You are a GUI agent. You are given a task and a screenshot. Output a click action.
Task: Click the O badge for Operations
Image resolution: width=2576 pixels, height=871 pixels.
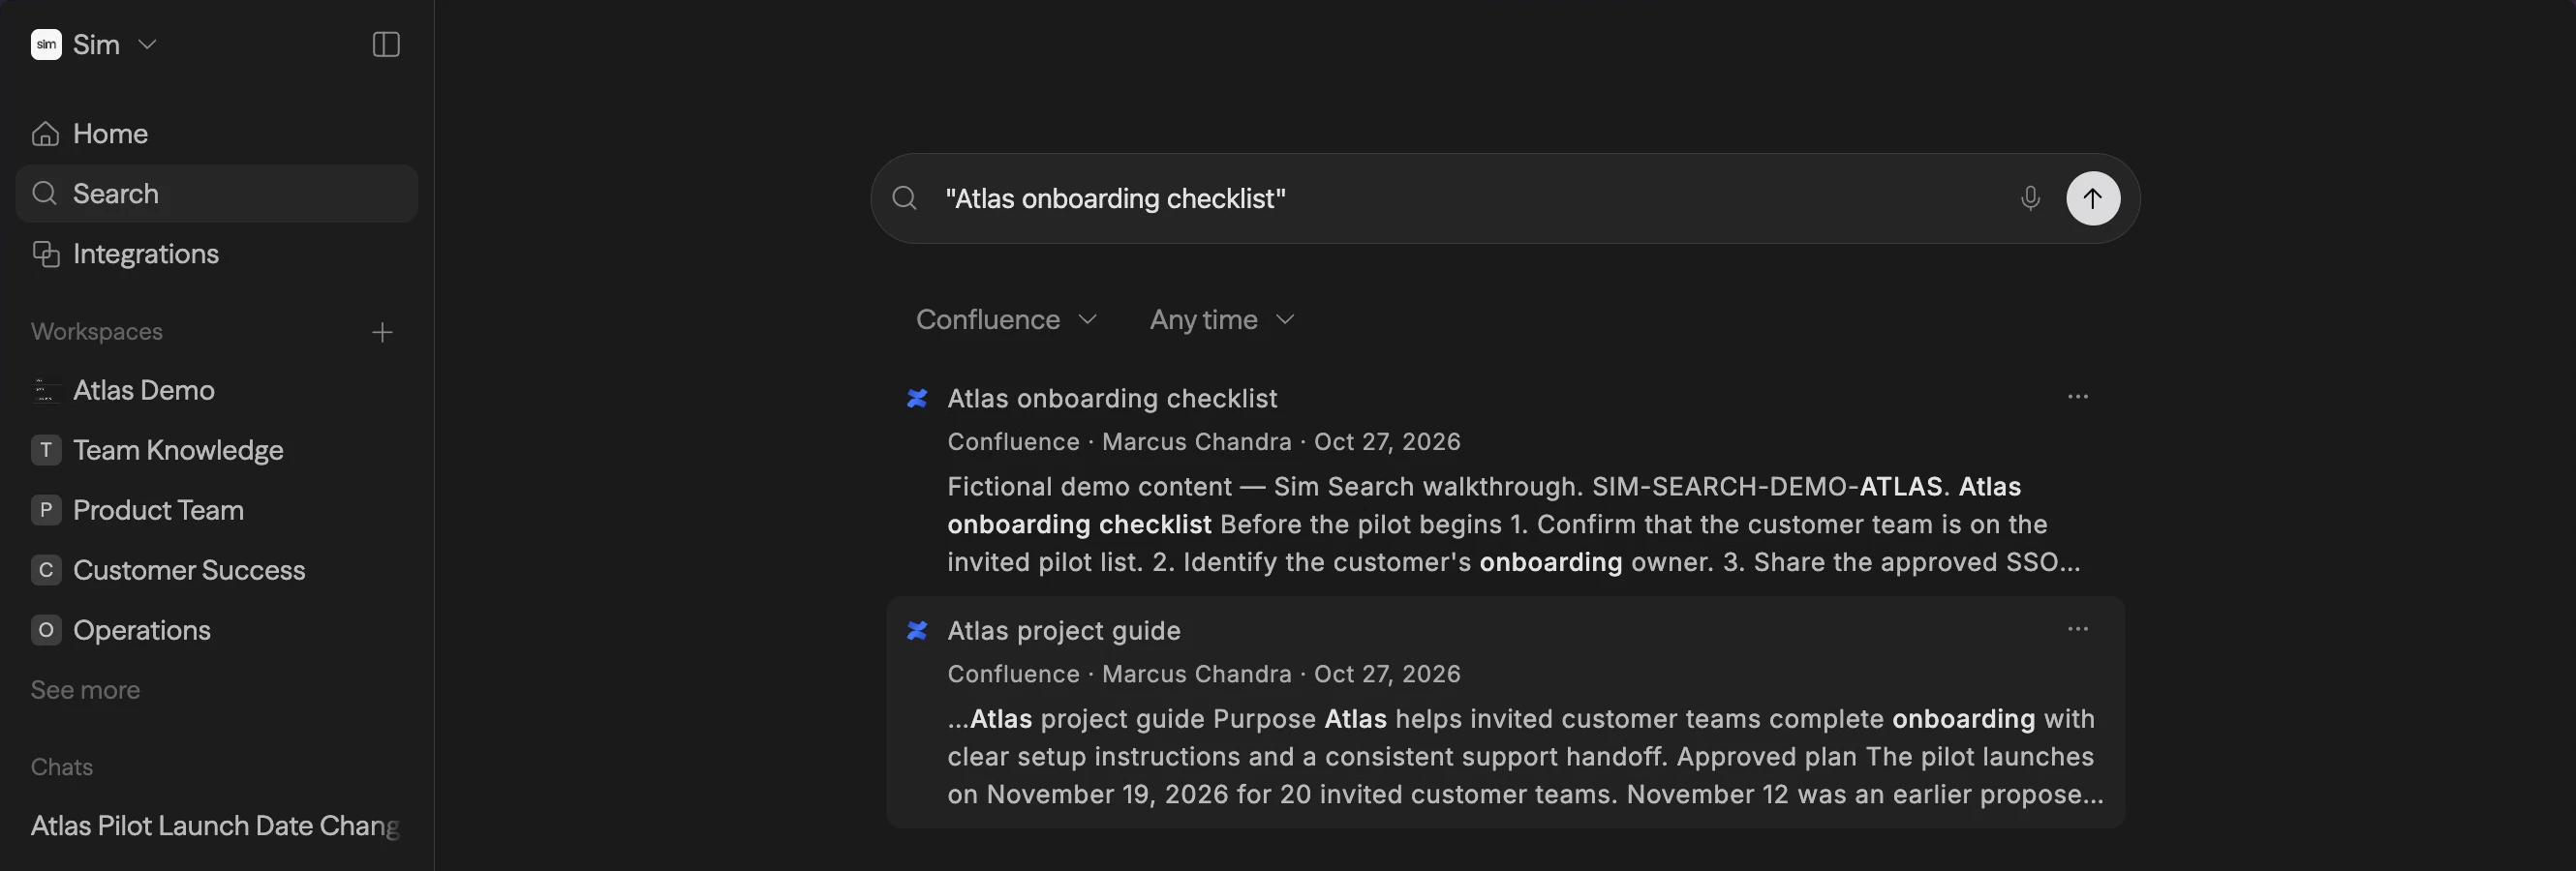click(x=46, y=630)
